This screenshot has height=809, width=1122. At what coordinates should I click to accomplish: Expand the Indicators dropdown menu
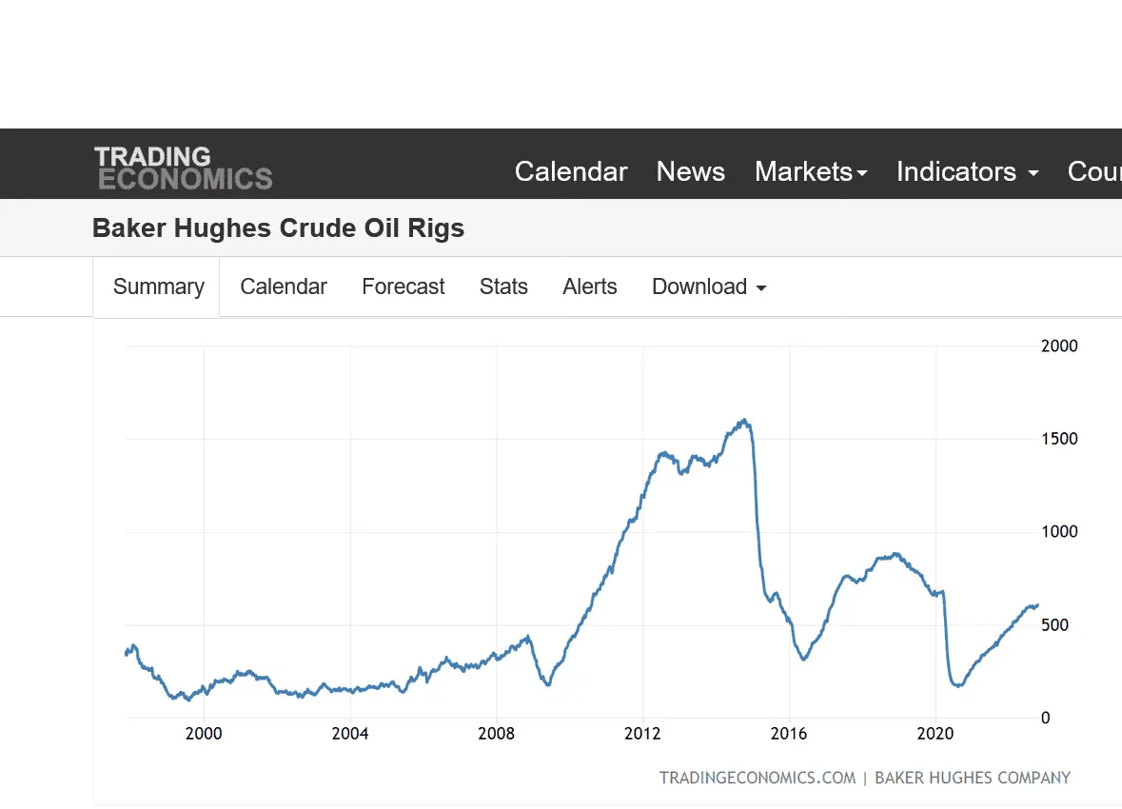click(x=966, y=171)
